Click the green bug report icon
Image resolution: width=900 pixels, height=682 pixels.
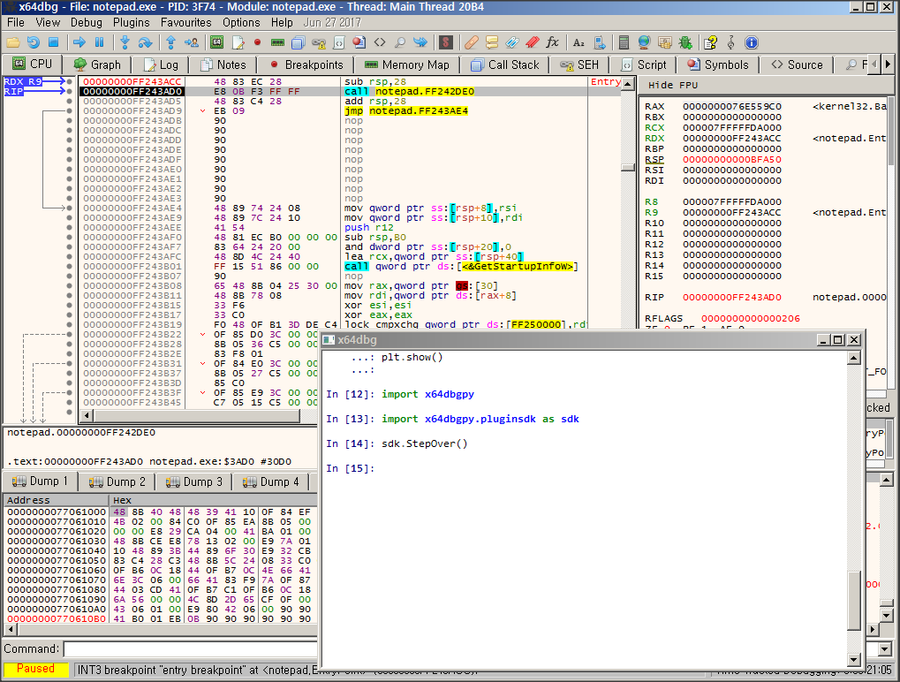click(x=685, y=42)
